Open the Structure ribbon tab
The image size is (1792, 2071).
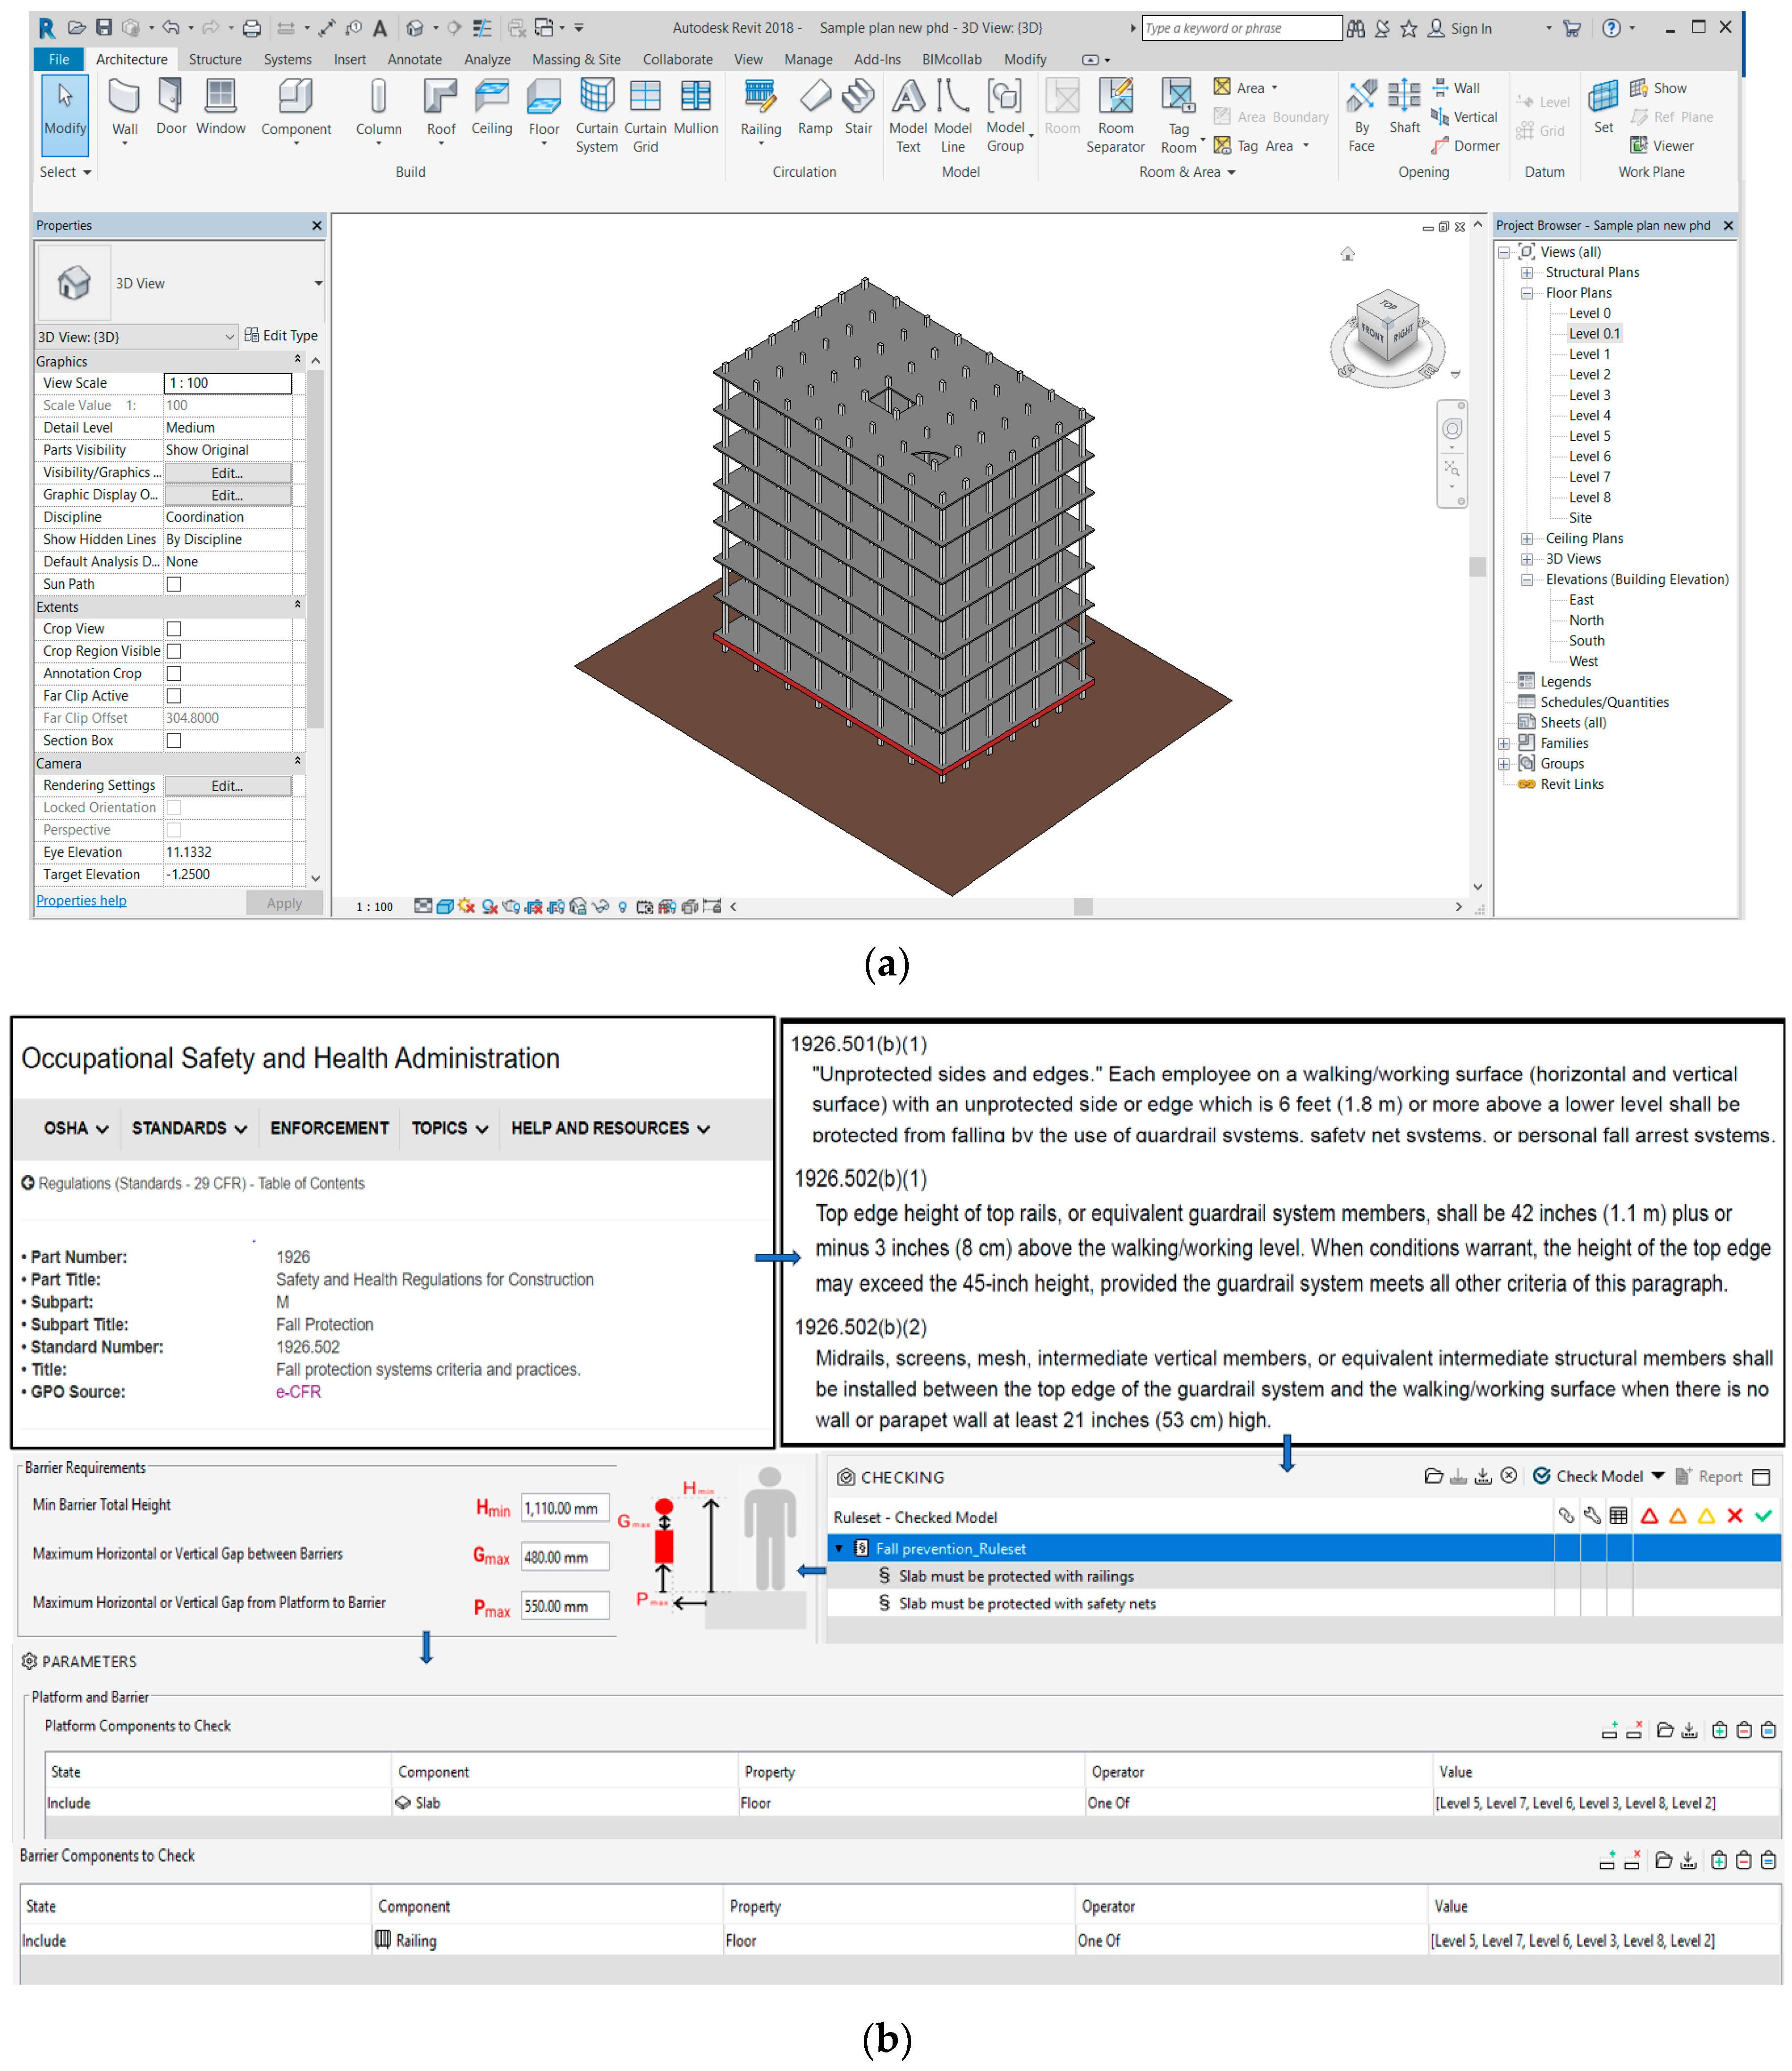215,60
